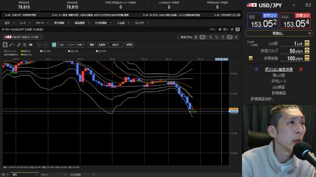Open the 両建なし dropdown
This screenshot has width=316, height=177.
(x=279, y=33)
